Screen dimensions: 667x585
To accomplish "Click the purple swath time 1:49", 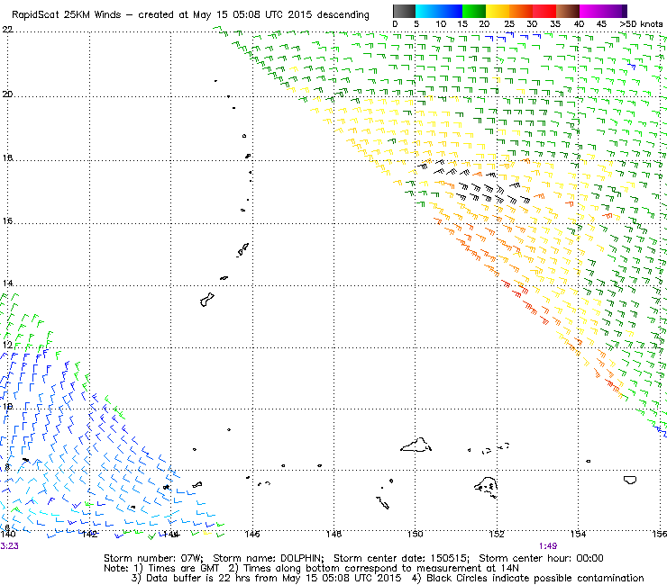I will pos(548,546).
